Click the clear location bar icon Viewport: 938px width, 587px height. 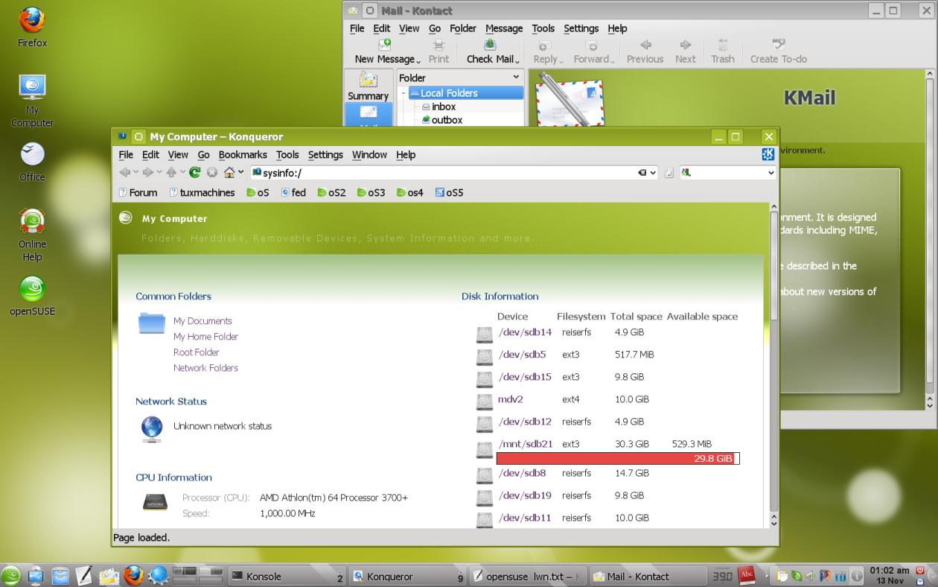coord(642,173)
